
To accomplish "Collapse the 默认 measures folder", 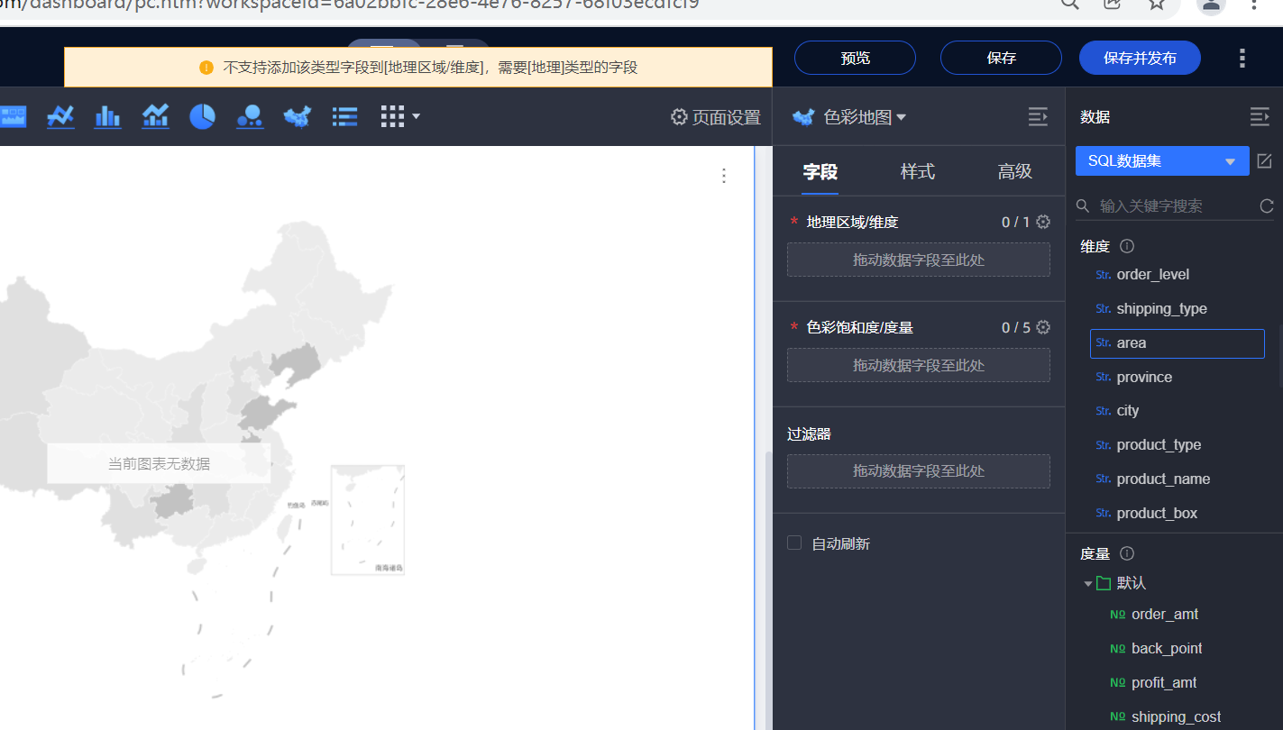I will point(1088,584).
